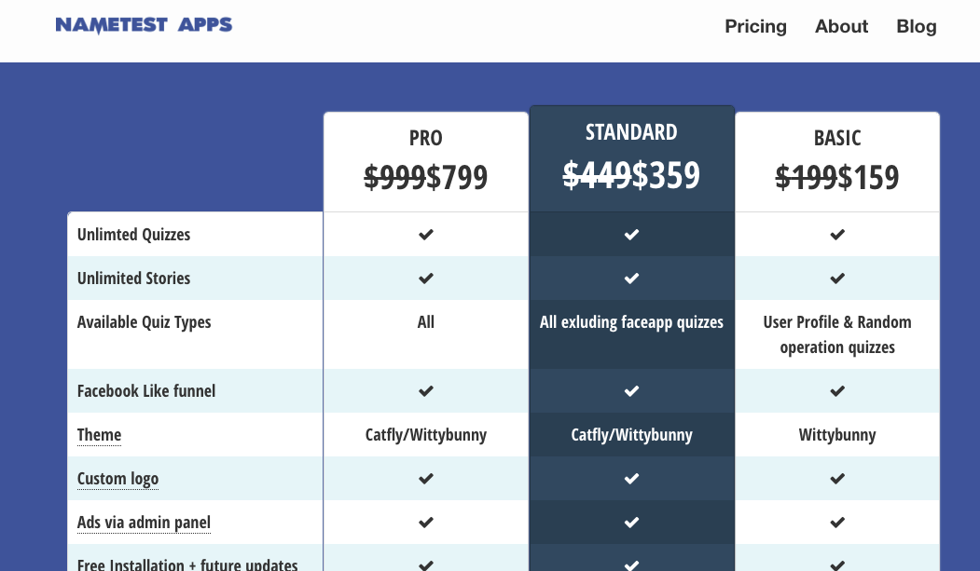
Task: Click Standard checkmark for Unlimited Stories
Action: 631,279
